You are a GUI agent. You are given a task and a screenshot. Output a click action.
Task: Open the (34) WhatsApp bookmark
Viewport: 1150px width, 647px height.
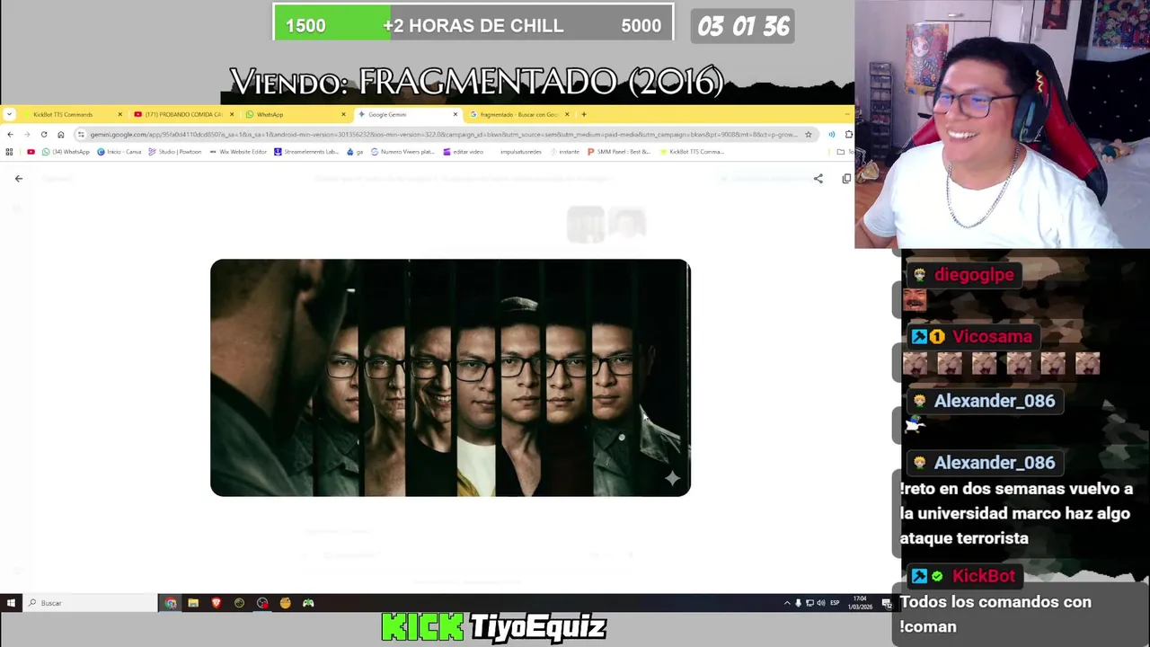pyautogui.click(x=66, y=152)
